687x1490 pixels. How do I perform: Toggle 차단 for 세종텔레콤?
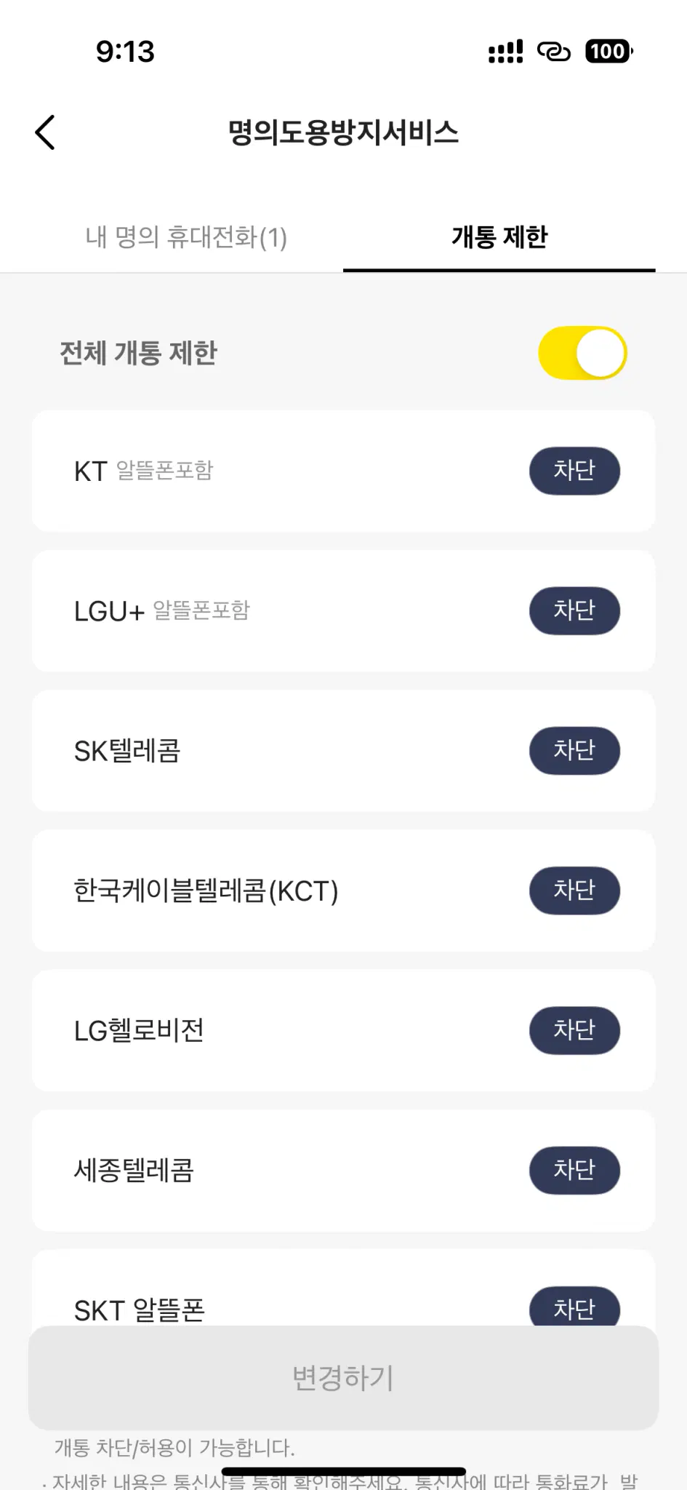574,1170
